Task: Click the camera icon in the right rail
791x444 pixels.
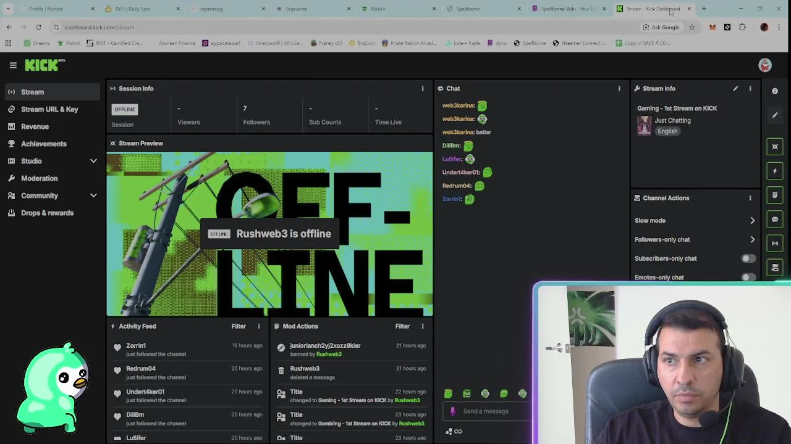Action: pos(775,267)
